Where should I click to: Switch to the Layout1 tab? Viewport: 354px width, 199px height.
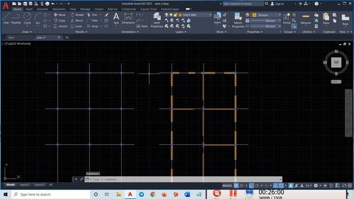(24, 185)
